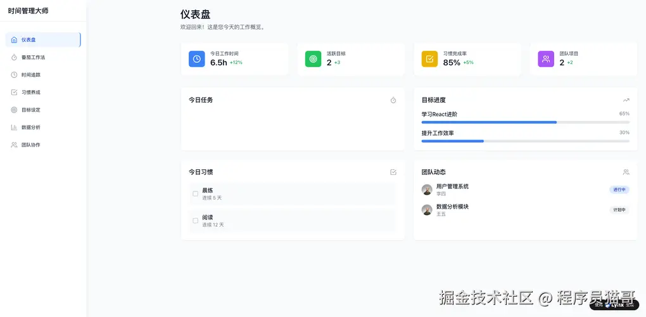Click the 今日习惯 card title

(201, 172)
